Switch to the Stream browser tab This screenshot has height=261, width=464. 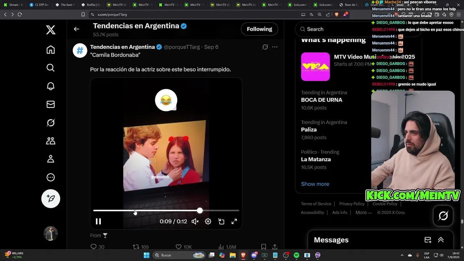tap(13, 5)
